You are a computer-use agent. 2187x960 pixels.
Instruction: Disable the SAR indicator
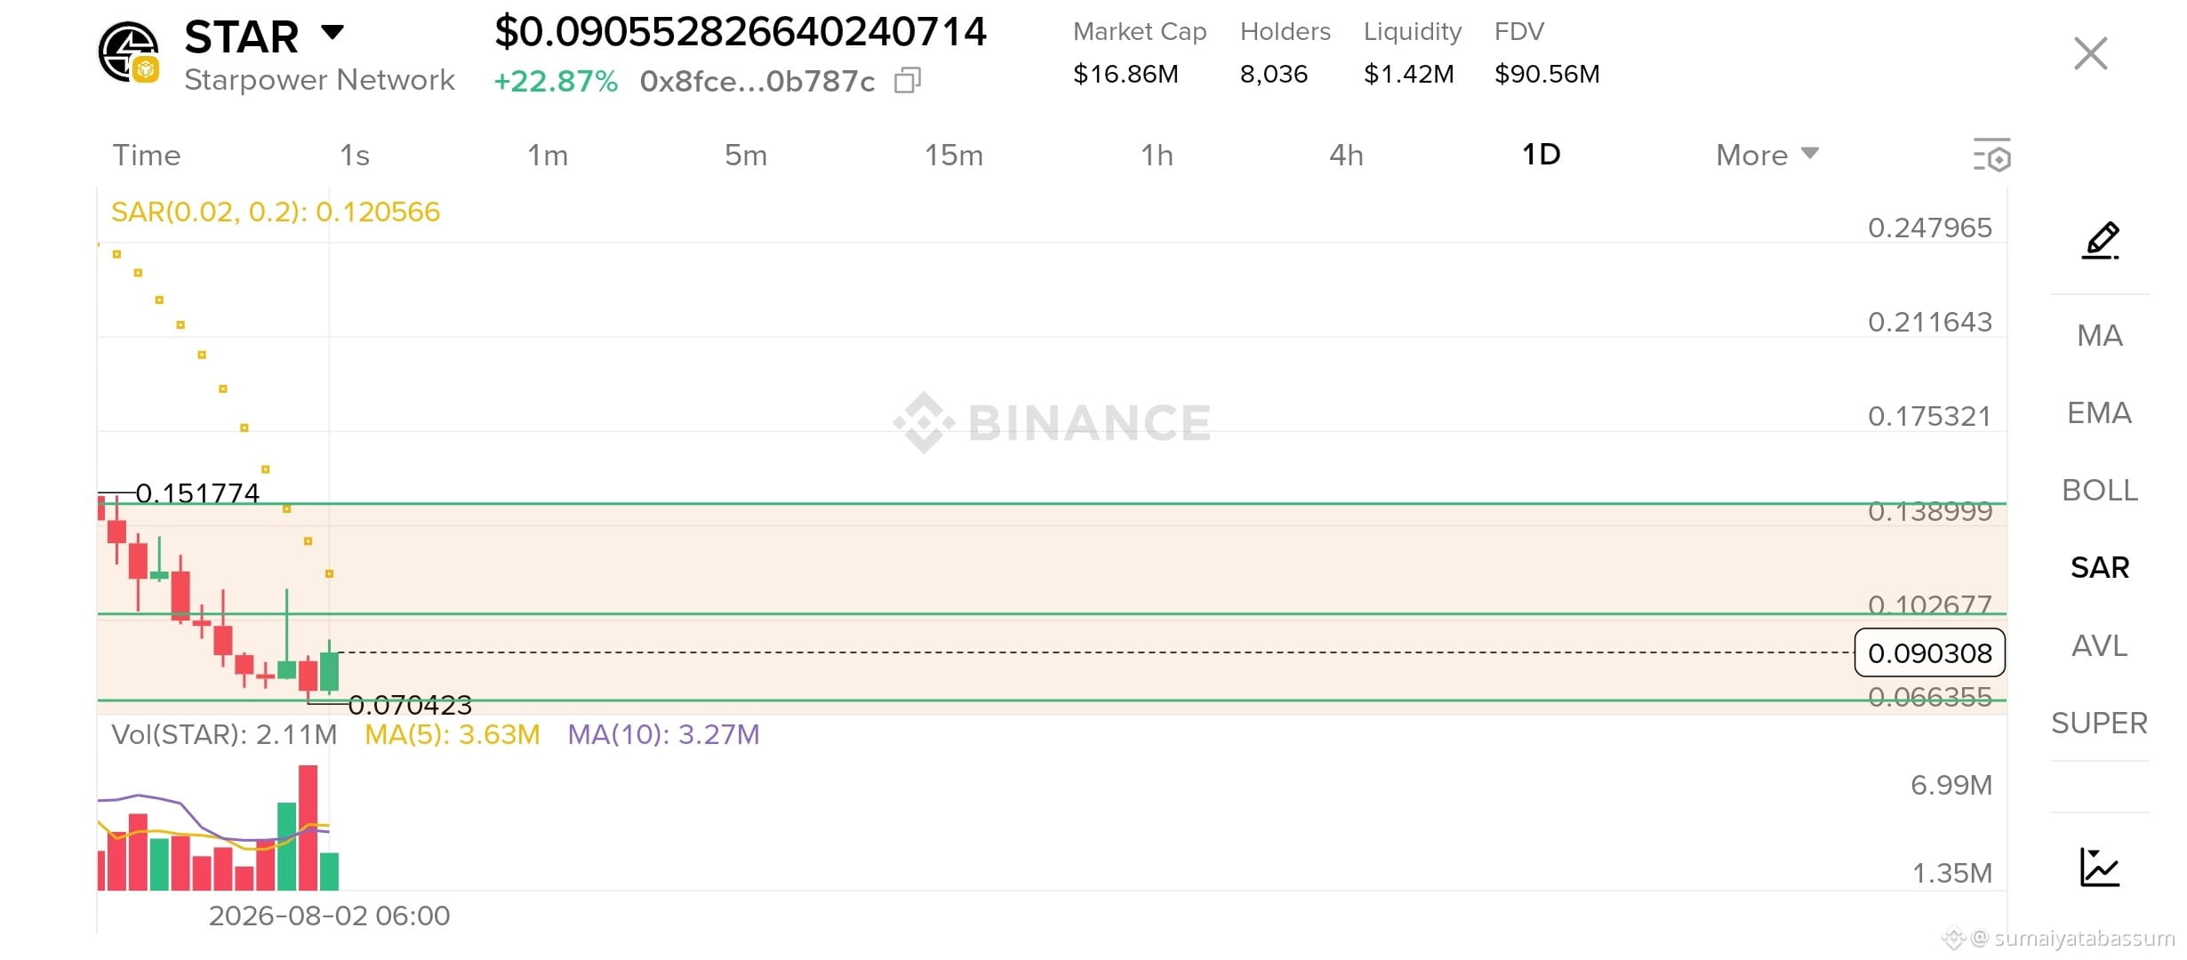coord(2100,567)
